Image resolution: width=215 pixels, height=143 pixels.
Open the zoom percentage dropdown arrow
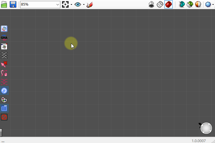[x=58, y=4]
